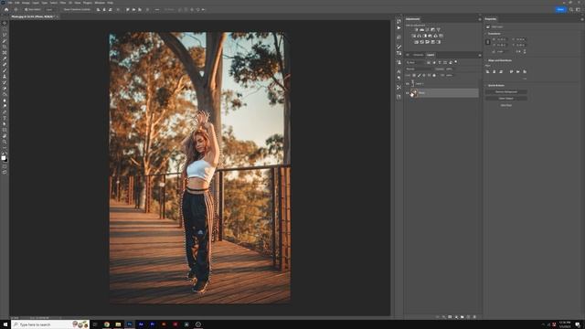Select the Rectangular Marquee tool
Image resolution: width=585 pixels, height=329 pixels.
coord(5,29)
